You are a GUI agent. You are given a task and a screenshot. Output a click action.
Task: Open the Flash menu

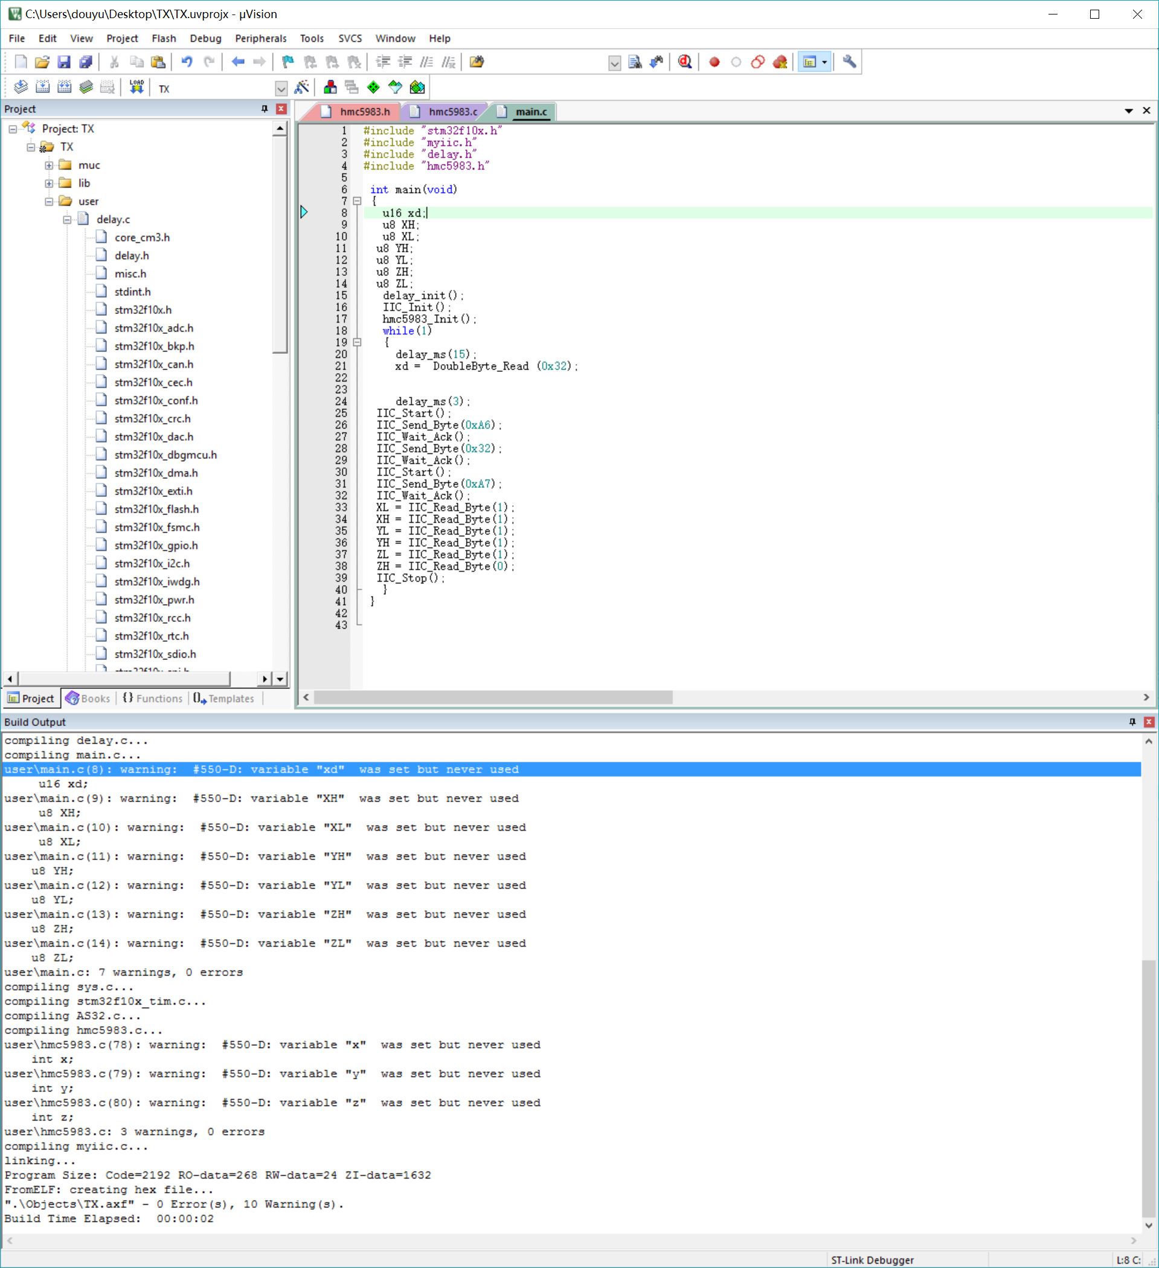(164, 39)
